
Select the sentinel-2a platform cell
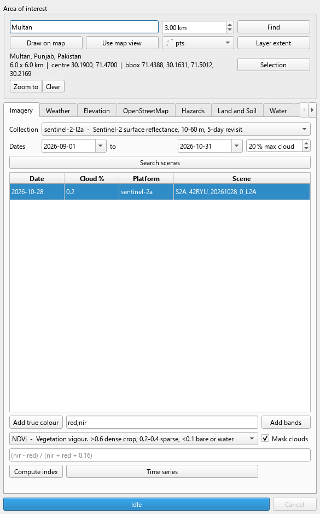[x=146, y=192]
